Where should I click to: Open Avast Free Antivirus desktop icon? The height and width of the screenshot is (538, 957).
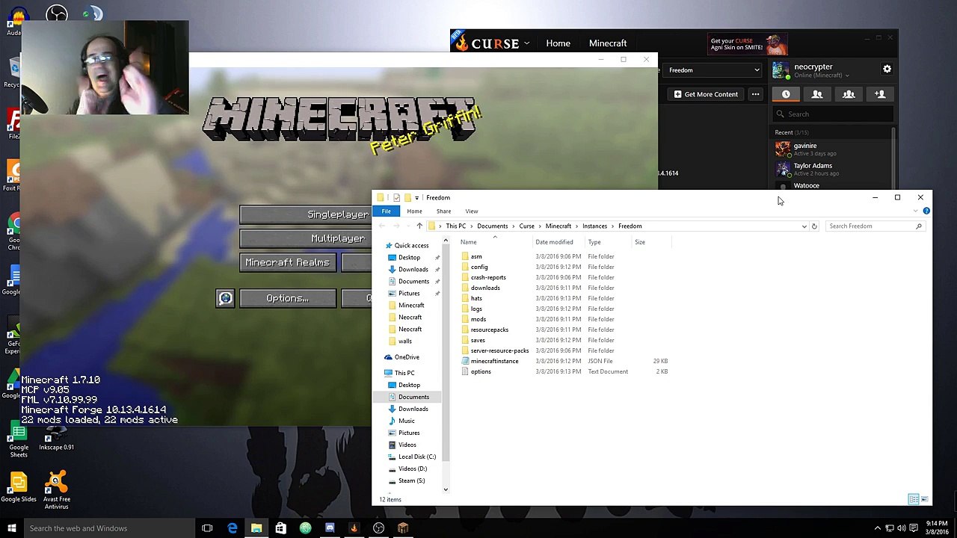(x=56, y=490)
